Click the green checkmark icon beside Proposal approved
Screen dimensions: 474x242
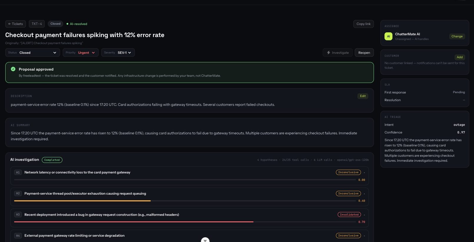click(13, 69)
